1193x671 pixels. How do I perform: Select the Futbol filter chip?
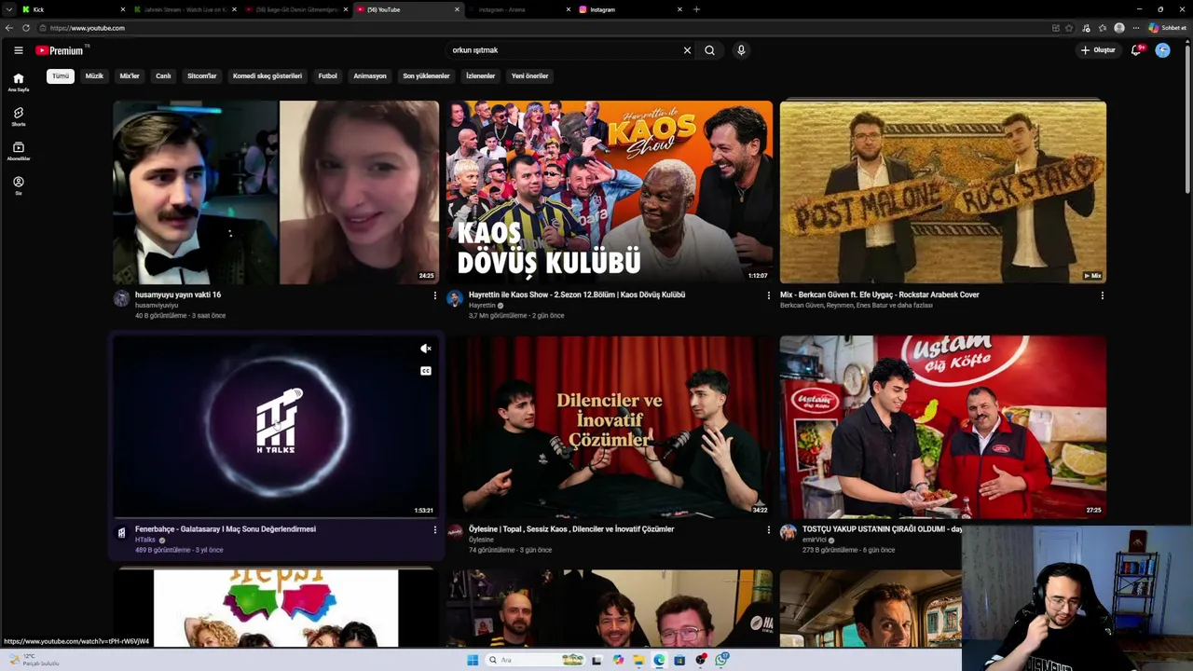(327, 76)
